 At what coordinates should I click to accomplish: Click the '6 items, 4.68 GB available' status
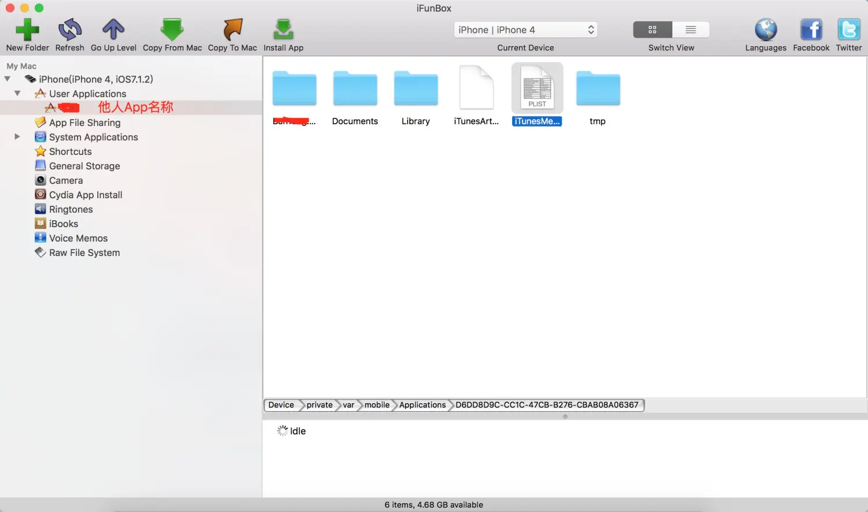coord(433,505)
